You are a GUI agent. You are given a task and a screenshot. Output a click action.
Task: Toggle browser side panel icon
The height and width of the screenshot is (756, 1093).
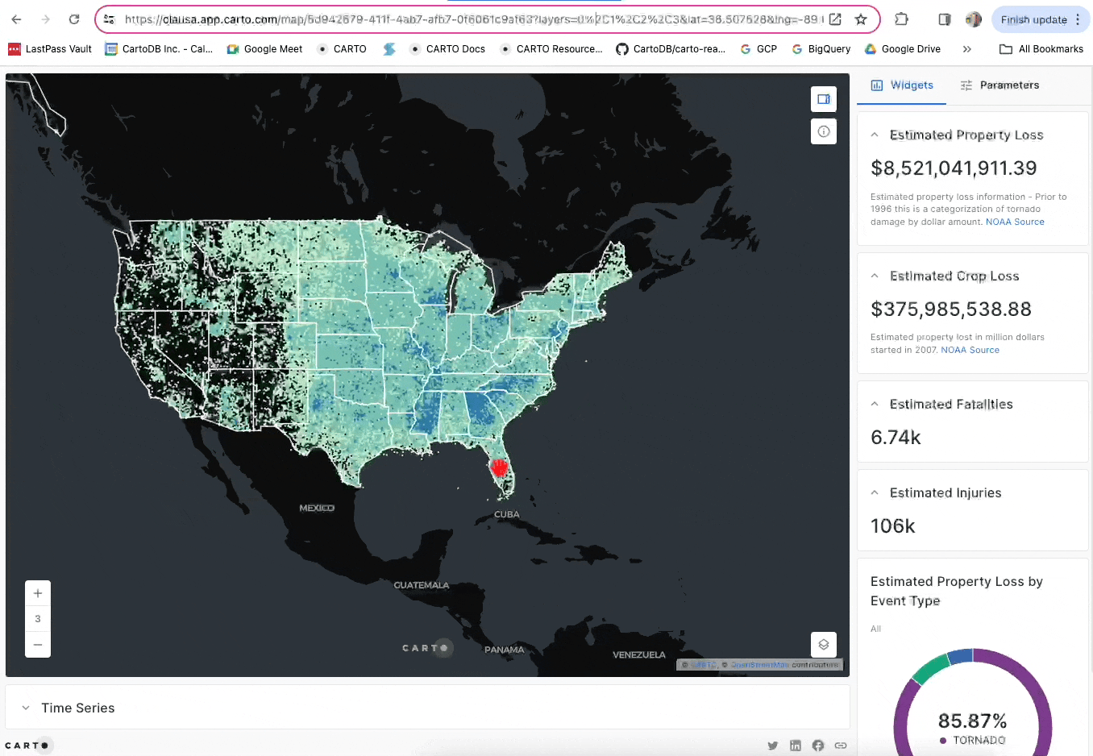tap(945, 19)
